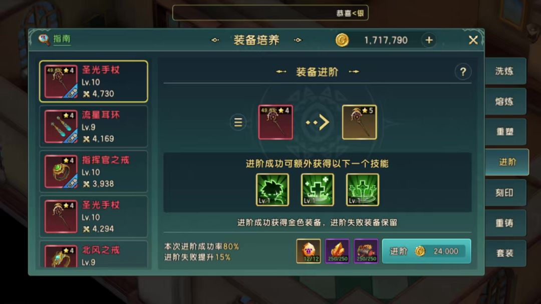This screenshot has height=304, width=541.
Task: Tap the purple-framed 250/250 beast material icon
Action: pos(366,251)
